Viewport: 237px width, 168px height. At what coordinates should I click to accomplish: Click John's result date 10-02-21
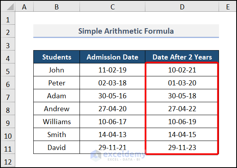pyautogui.click(x=182, y=70)
